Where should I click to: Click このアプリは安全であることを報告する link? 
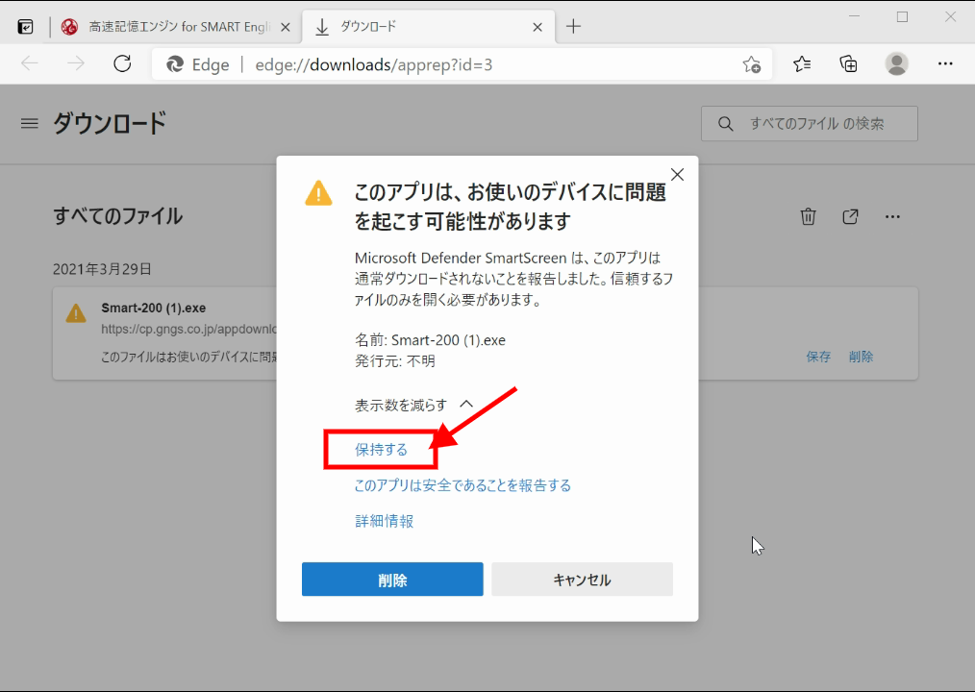coord(462,485)
